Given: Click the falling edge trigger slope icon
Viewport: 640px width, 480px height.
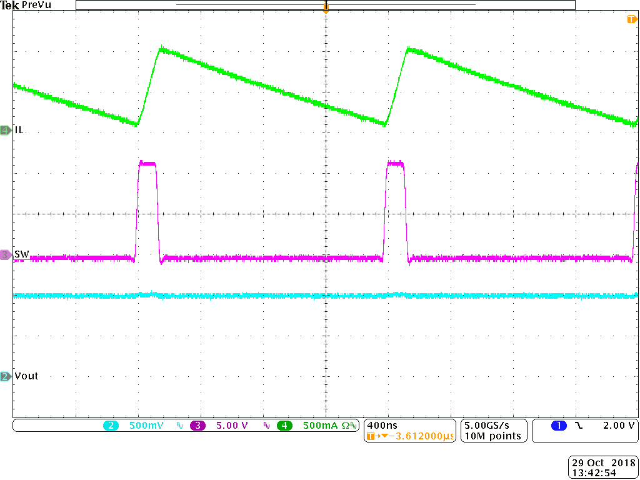Looking at the screenshot, I should (x=578, y=426).
